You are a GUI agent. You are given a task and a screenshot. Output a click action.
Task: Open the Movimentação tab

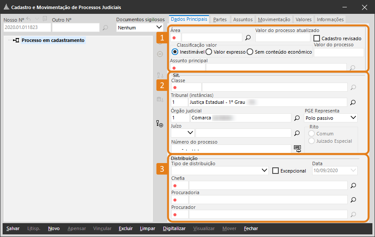[274, 19]
